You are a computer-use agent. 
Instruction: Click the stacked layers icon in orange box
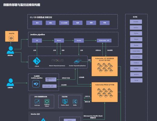[11, 38]
